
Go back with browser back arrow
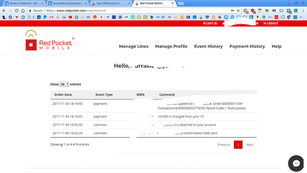point(4,11)
